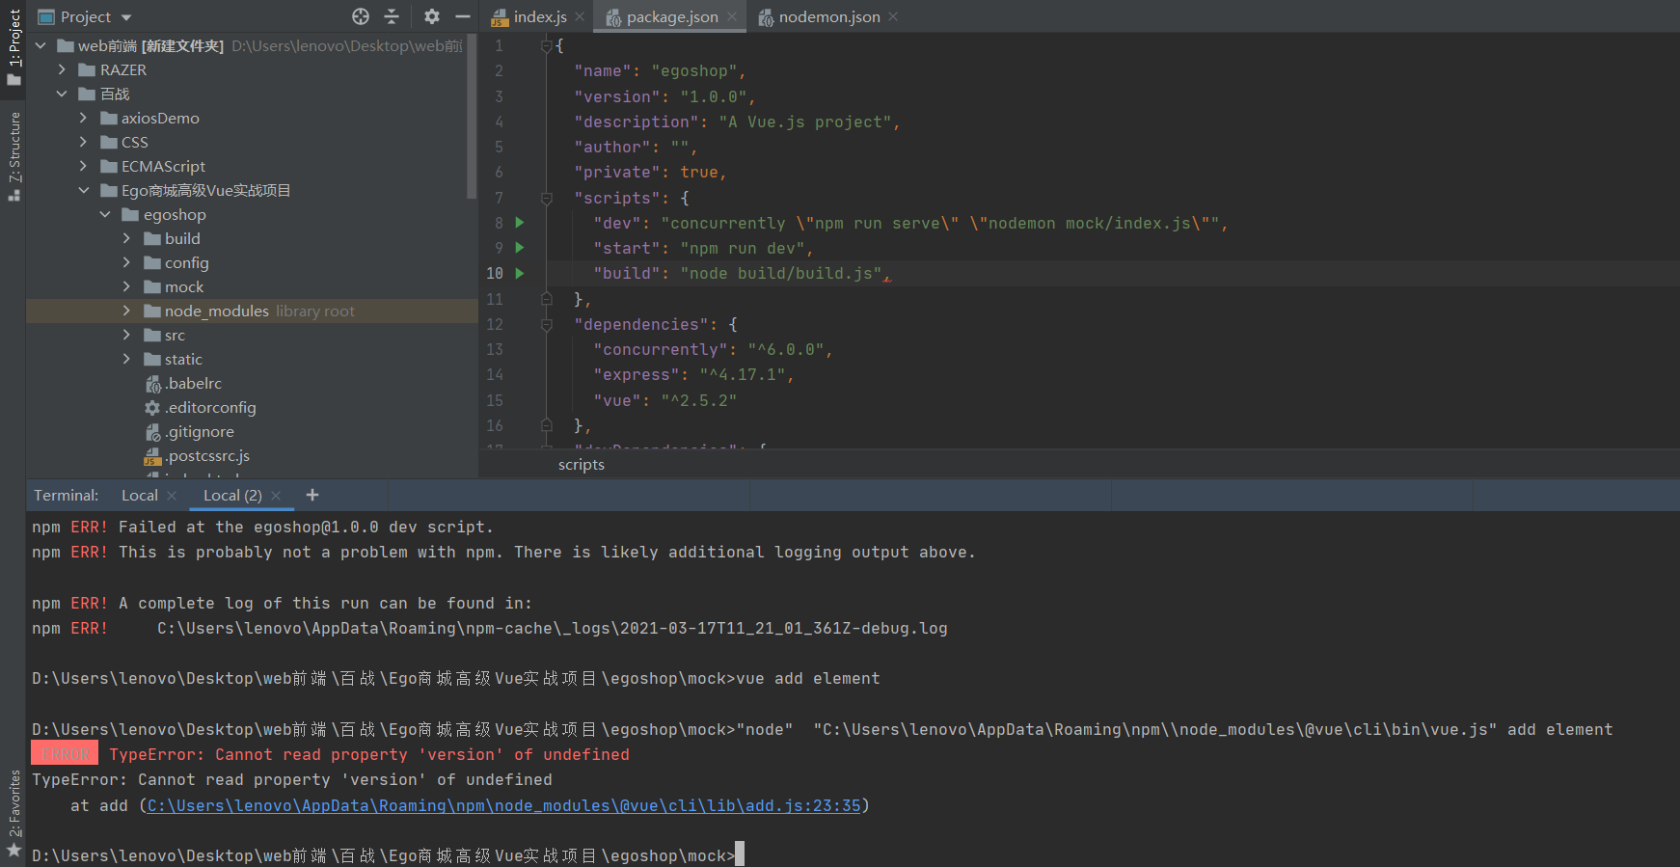Run the dev script gutter arrow
Screen dimensions: 1680x867
click(x=520, y=223)
